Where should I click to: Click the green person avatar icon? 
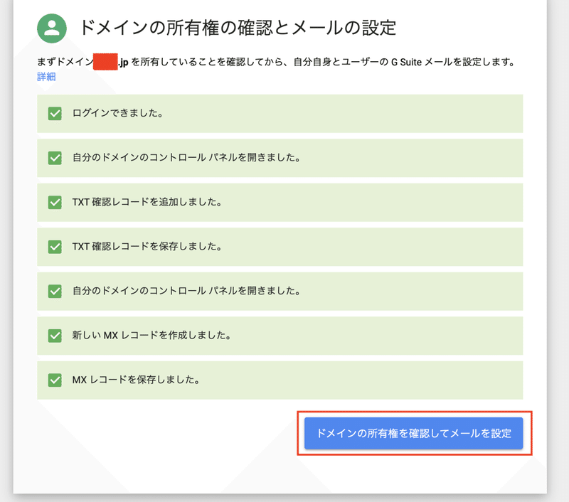(49, 26)
